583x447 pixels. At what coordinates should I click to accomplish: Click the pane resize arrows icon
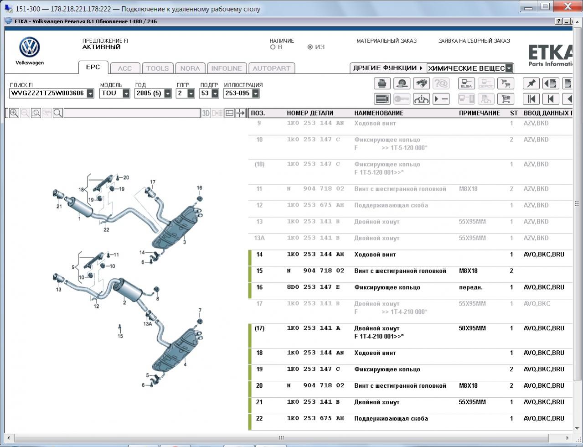240,113
